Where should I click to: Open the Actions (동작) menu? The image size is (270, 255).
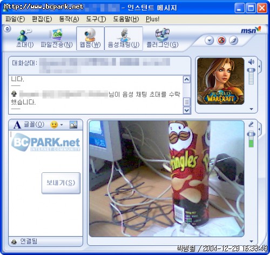coord(69,19)
